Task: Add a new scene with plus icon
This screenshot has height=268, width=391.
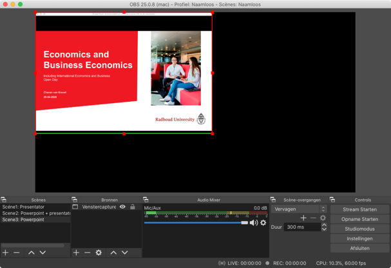Action: (5, 253)
